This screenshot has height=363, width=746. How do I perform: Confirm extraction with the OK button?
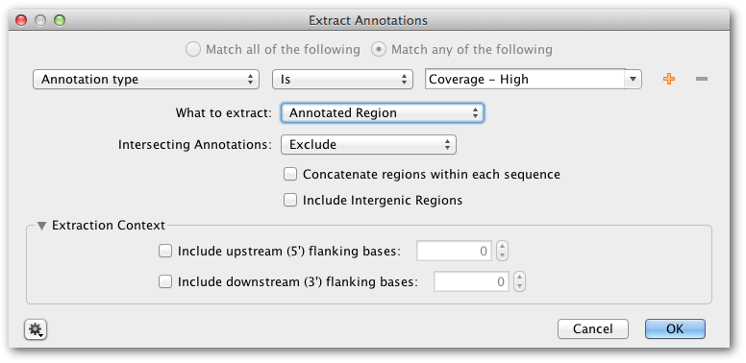tap(675, 328)
